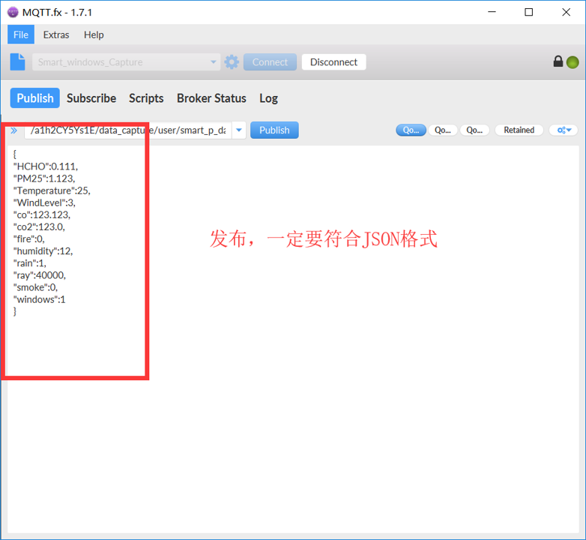
Task: Click the "co2":123.0 payload line
Action: tap(39, 227)
